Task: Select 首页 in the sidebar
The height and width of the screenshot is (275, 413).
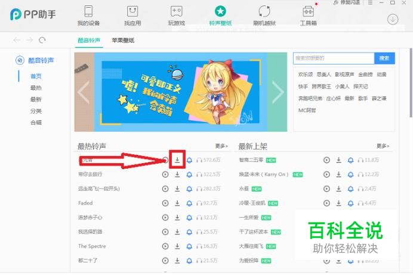Action: coord(36,77)
